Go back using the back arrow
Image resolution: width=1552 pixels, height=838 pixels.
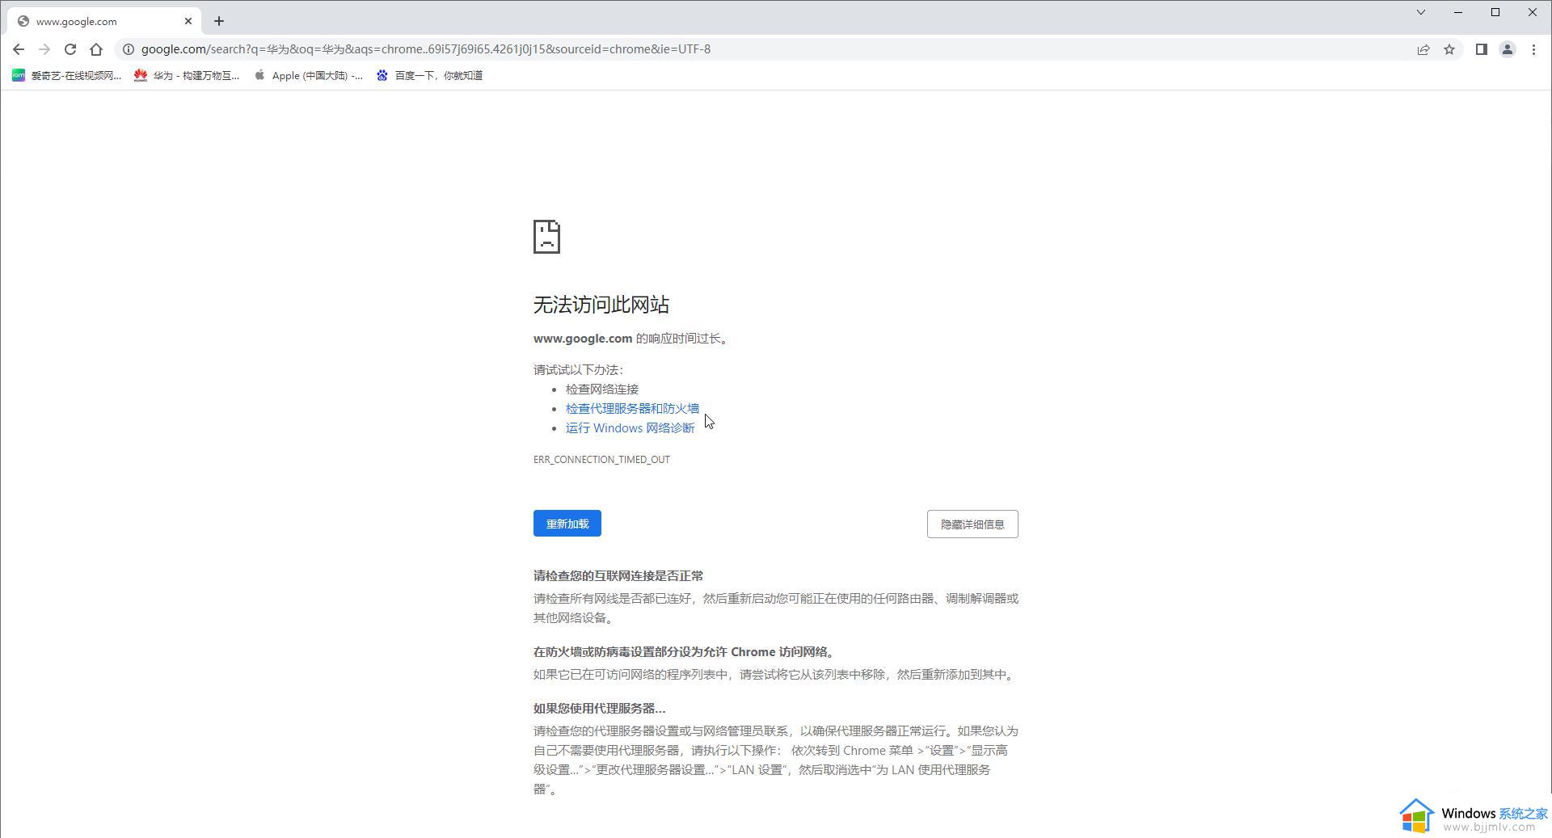tap(19, 49)
